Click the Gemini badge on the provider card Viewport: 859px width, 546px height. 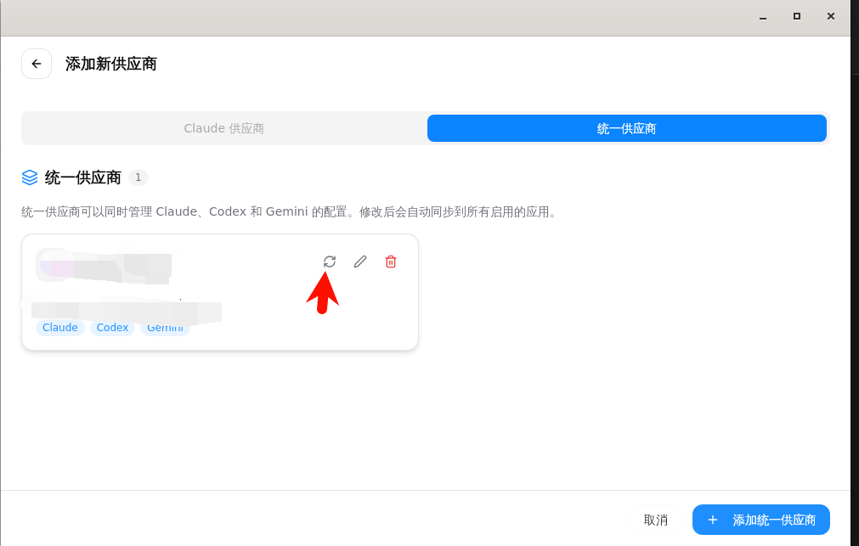pyautogui.click(x=165, y=328)
